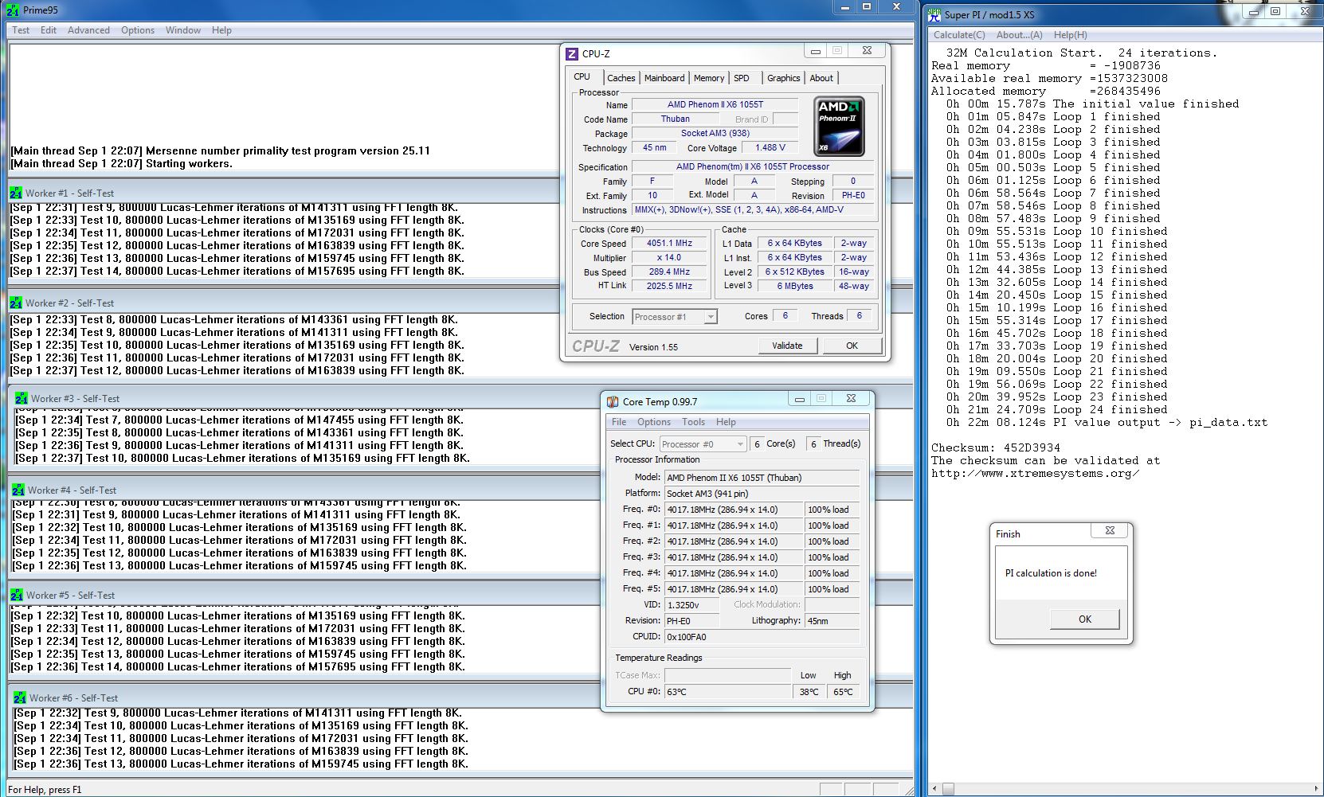
Task: Click the Code Name value Thuban
Action: (676, 119)
